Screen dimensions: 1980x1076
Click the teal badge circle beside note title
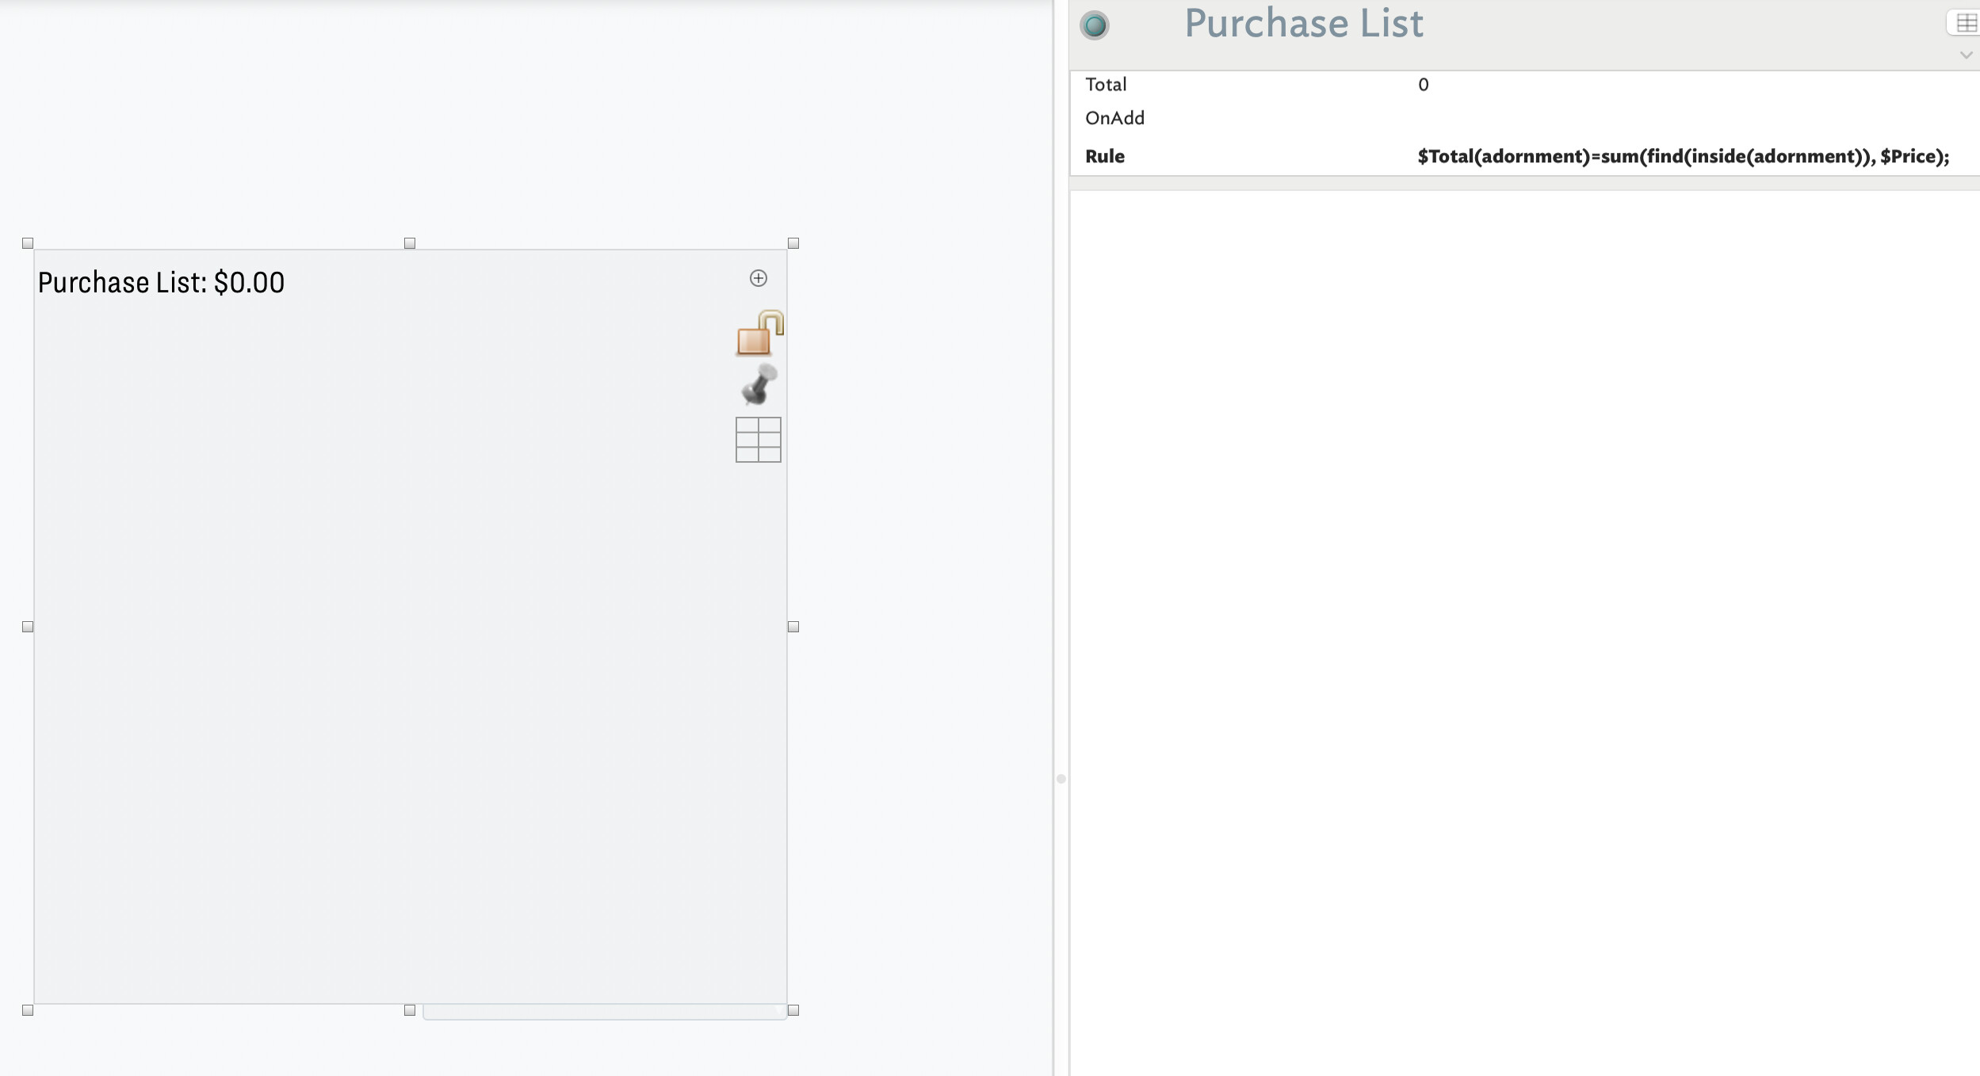(x=1095, y=25)
